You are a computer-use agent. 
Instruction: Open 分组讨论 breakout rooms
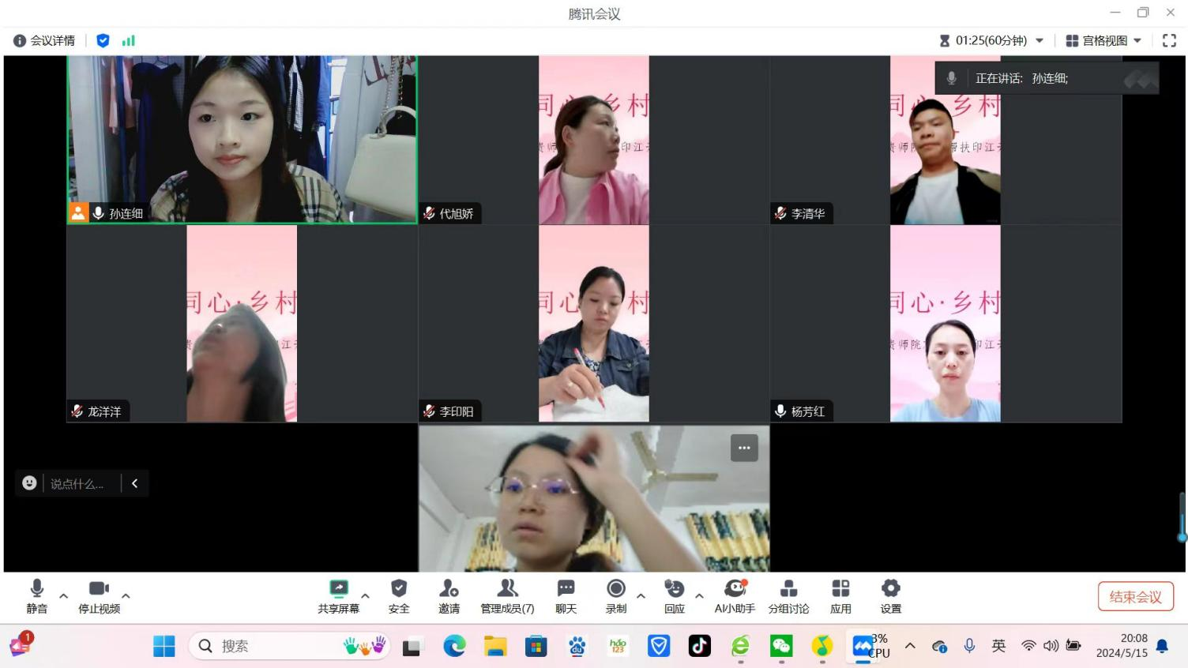pyautogui.click(x=788, y=596)
